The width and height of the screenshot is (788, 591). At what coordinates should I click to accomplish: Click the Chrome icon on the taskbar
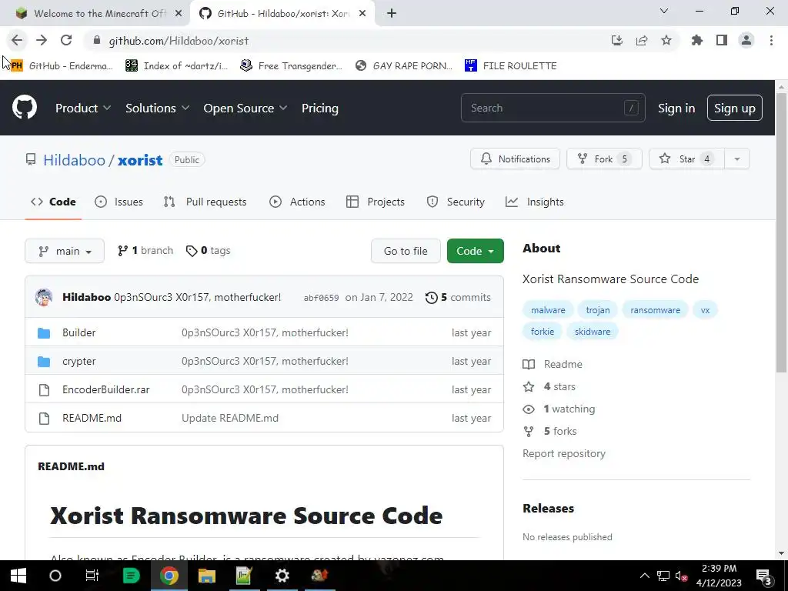pos(169,576)
